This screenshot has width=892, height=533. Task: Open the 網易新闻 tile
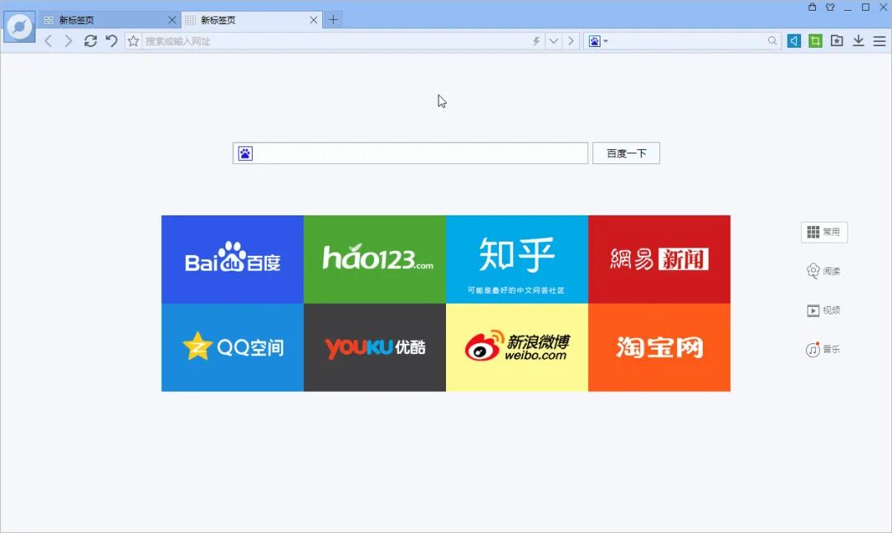click(x=659, y=259)
